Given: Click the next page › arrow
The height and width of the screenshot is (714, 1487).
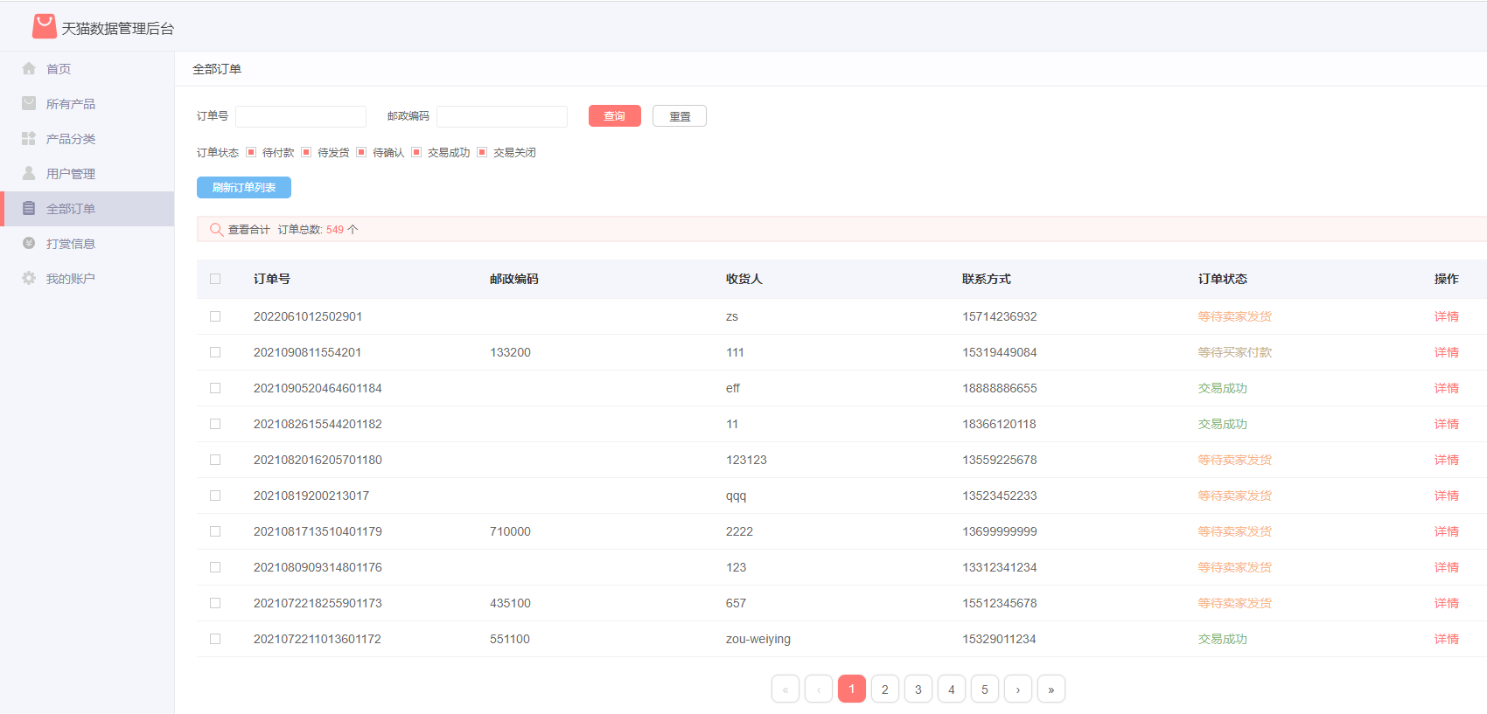Looking at the screenshot, I should point(1018,689).
